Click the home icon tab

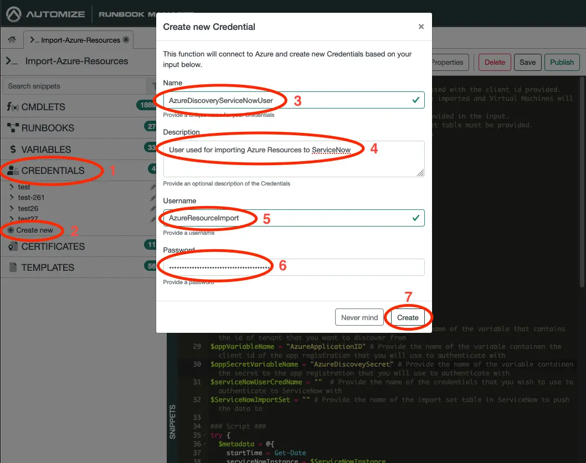(x=11, y=40)
